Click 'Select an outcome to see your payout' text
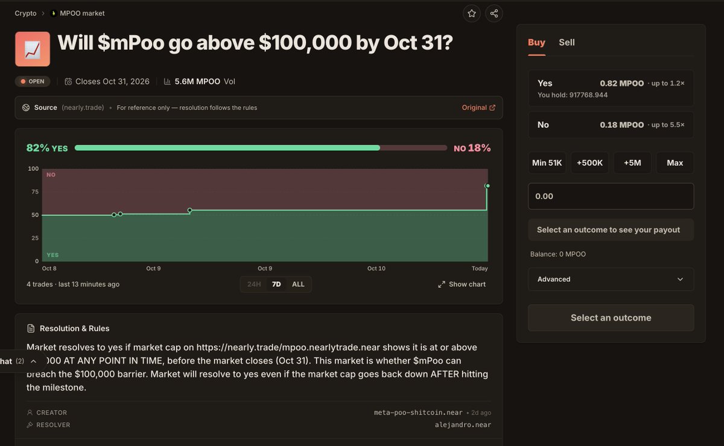This screenshot has width=724, height=446. (608, 230)
